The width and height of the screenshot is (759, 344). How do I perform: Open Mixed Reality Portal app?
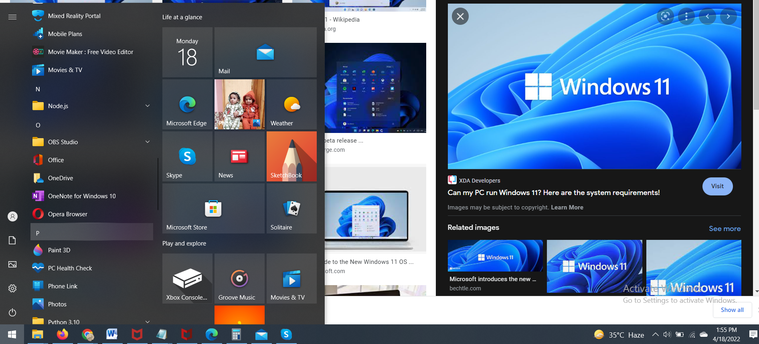[92, 16]
